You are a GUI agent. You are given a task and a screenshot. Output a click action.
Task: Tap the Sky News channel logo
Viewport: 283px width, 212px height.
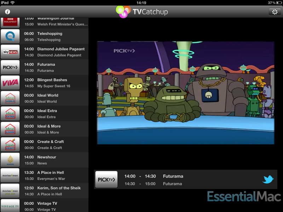(10, 52)
